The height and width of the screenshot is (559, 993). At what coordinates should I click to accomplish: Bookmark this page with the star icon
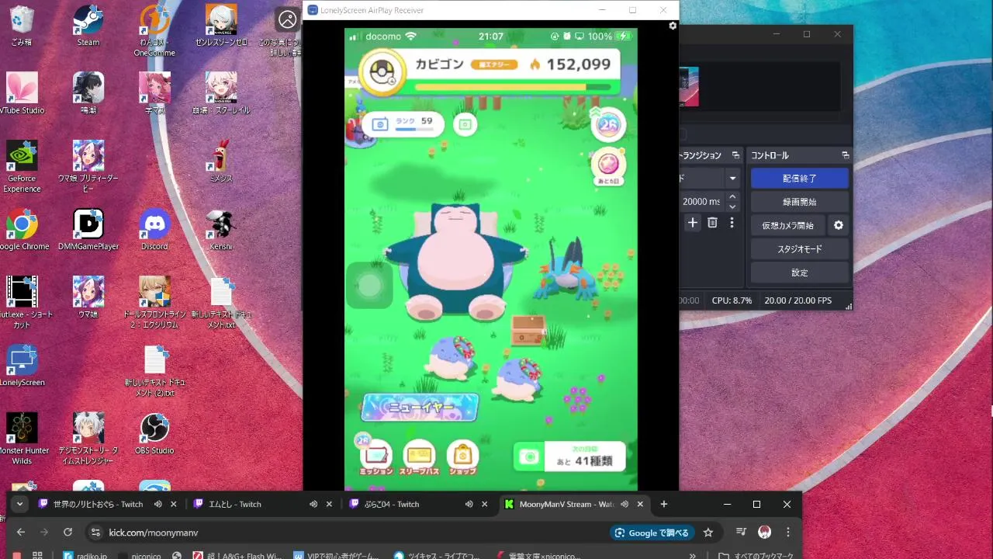point(708,533)
